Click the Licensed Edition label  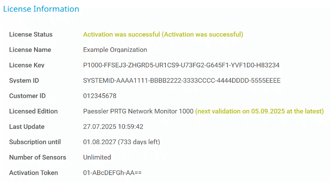click(x=33, y=112)
